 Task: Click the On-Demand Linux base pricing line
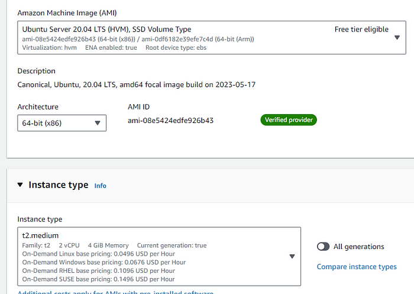pos(99,254)
